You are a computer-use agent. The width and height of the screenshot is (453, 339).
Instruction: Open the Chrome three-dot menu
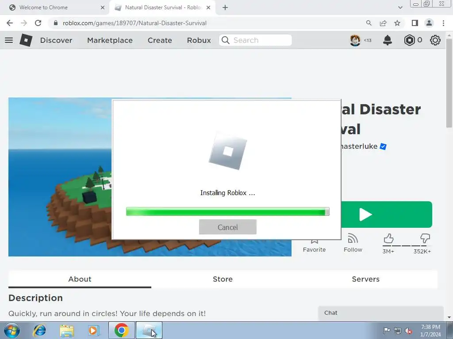click(x=443, y=23)
